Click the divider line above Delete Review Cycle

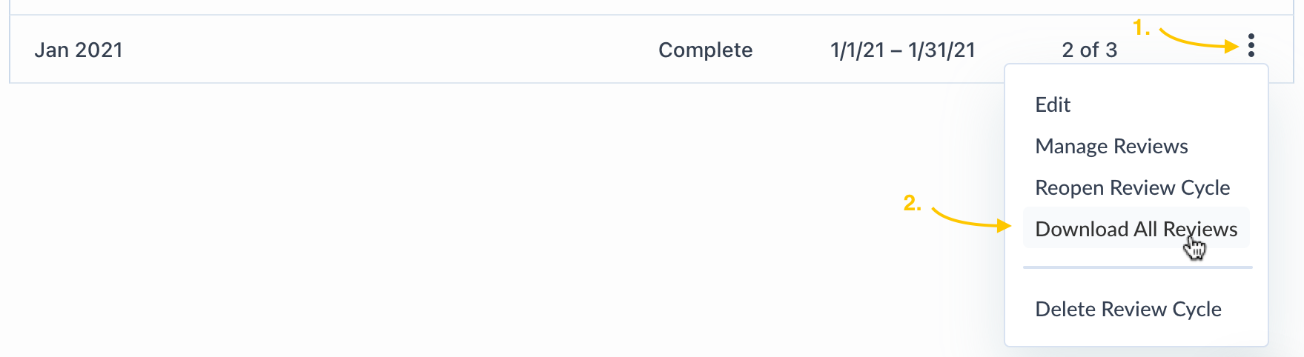click(1137, 267)
